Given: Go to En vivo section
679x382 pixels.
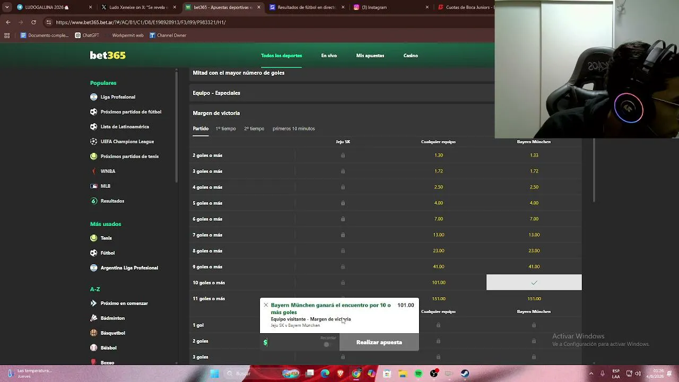Looking at the screenshot, I should (329, 56).
